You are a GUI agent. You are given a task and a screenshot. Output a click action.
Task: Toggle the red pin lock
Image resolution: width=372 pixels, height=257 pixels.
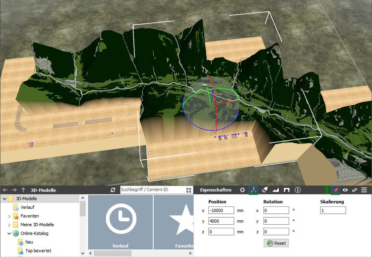336,190
